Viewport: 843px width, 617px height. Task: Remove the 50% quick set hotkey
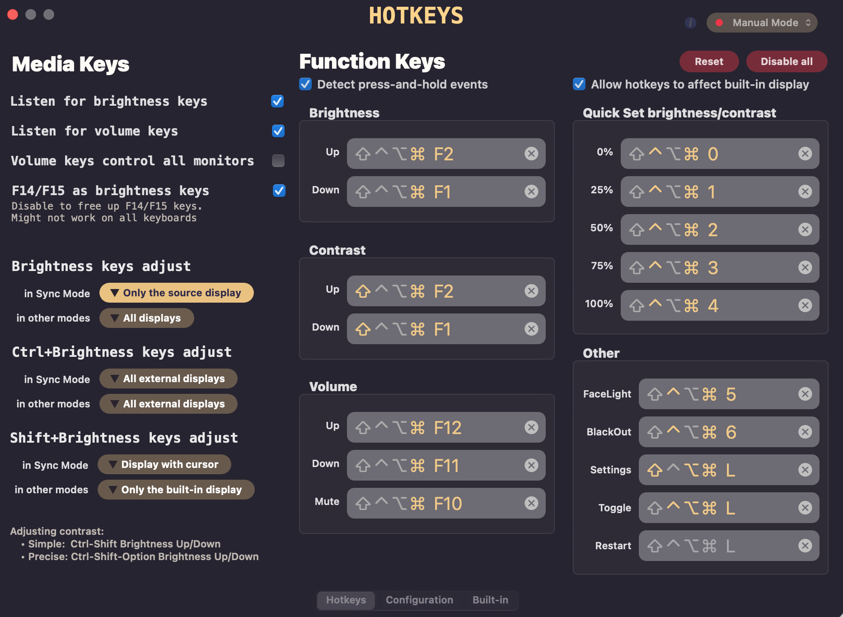[x=805, y=229]
